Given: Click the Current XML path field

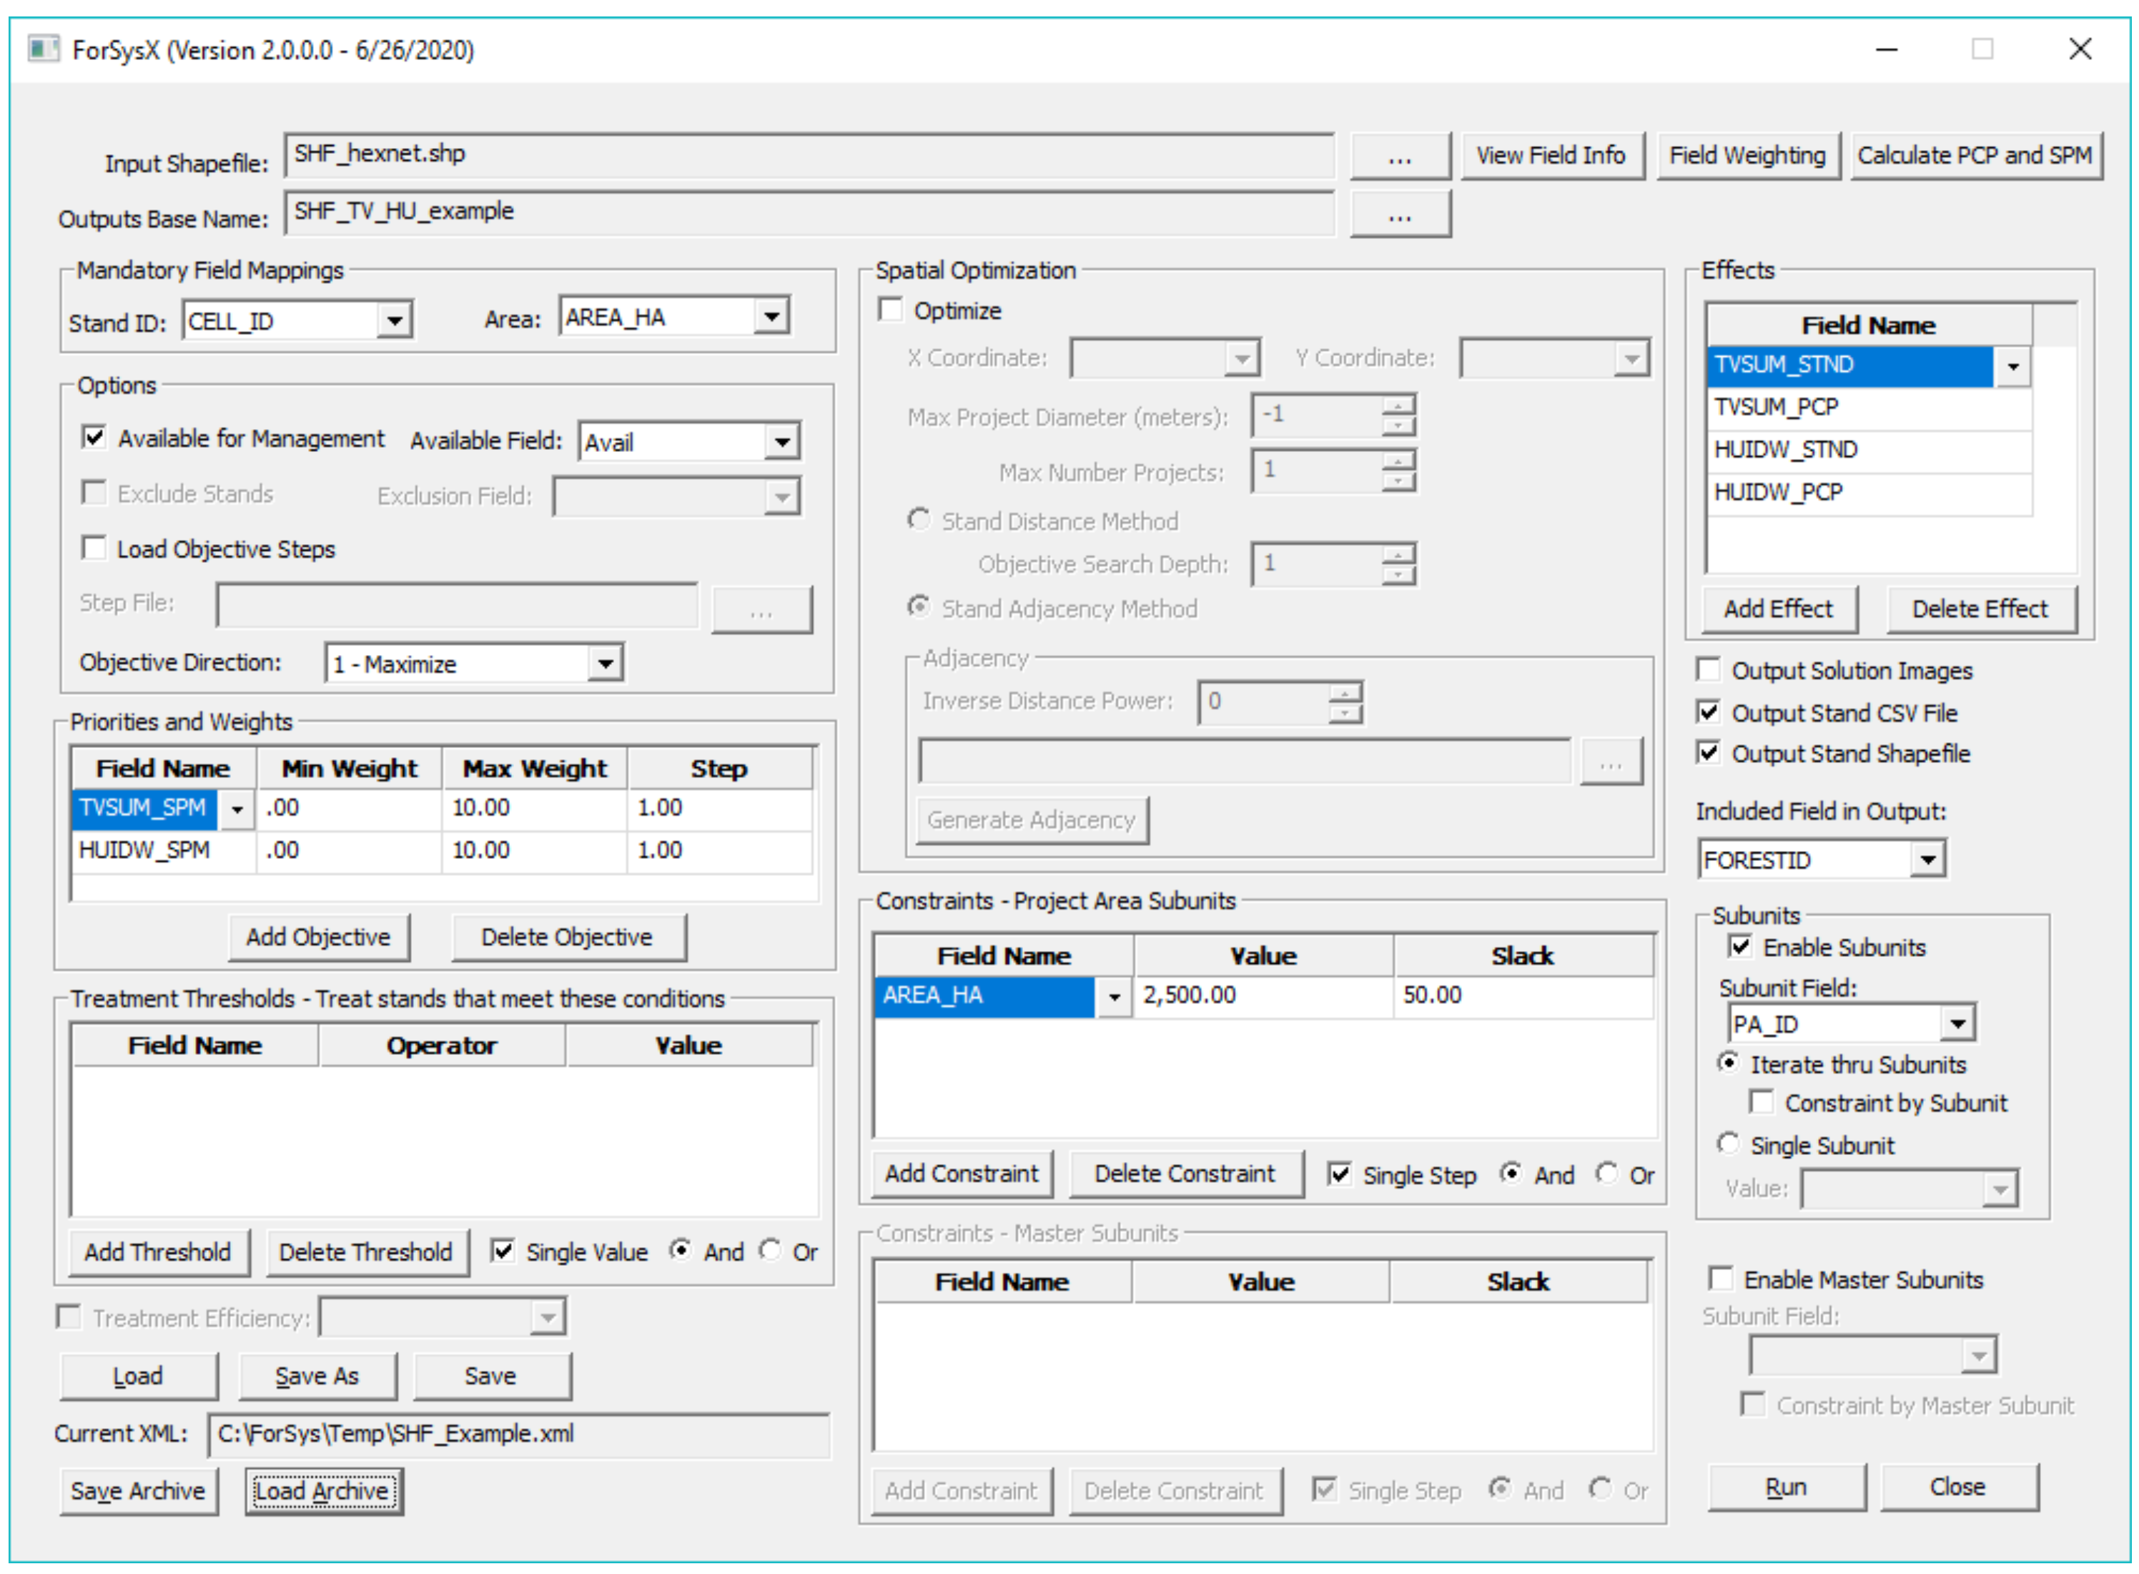Looking at the screenshot, I should [x=519, y=1435].
